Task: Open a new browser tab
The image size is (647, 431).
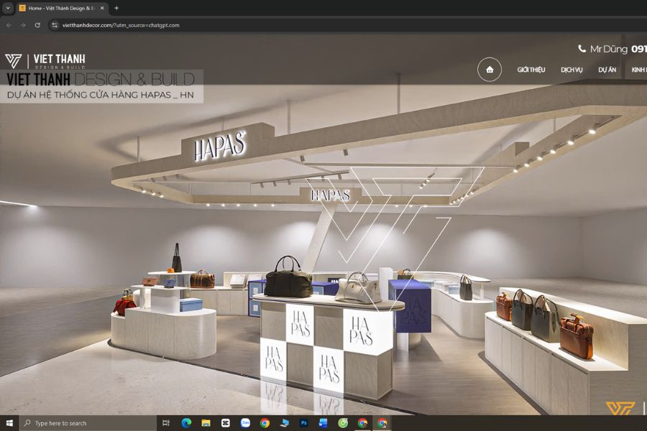Action: [x=116, y=8]
